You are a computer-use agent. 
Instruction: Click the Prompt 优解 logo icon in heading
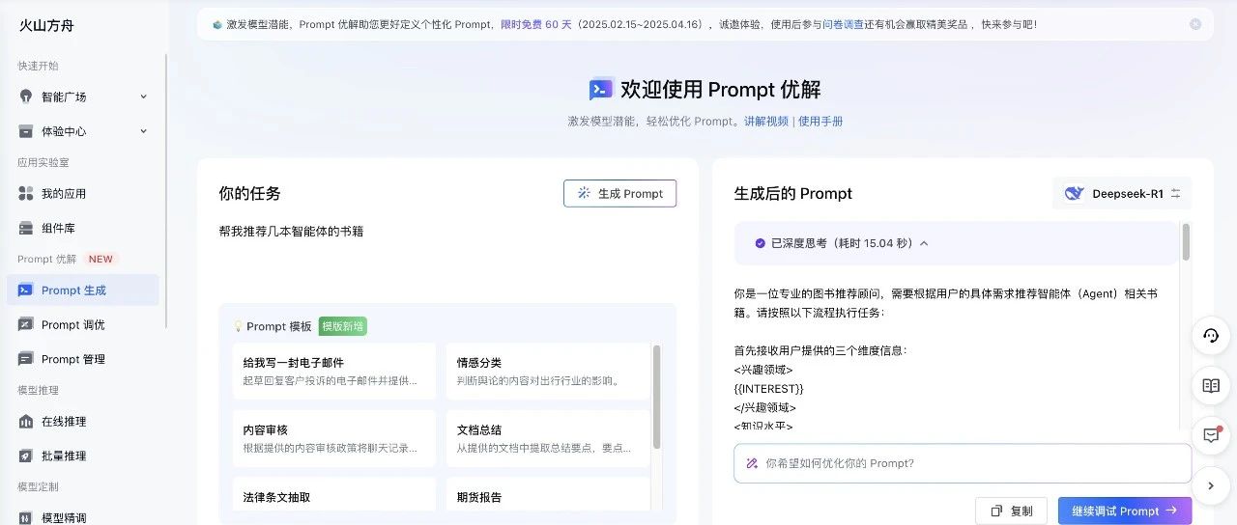(x=602, y=90)
